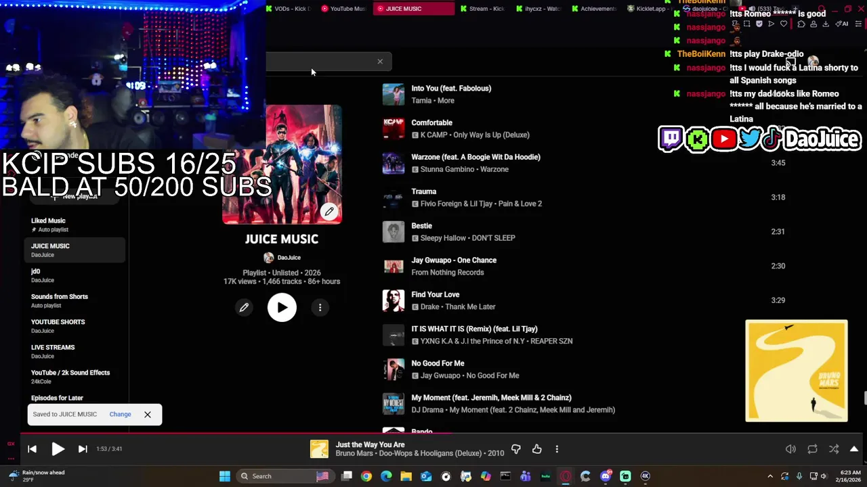Dislike the song Just the Way You Are
The image size is (867, 487).
point(516,449)
